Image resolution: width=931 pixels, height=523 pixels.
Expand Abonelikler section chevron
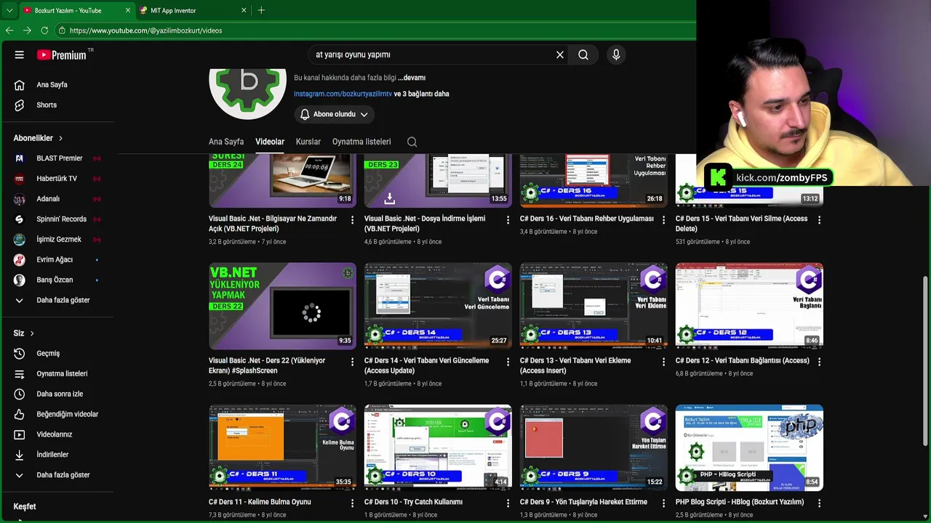(x=60, y=138)
